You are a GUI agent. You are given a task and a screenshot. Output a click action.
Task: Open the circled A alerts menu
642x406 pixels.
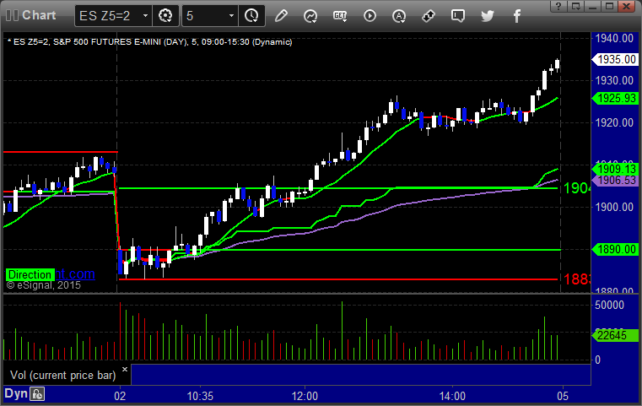[399, 16]
